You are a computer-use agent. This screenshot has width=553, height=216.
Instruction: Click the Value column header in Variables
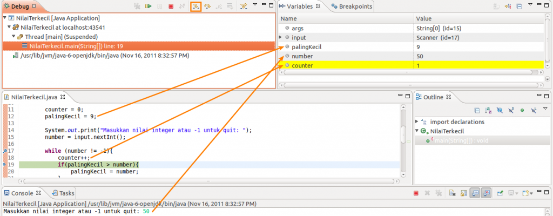(479, 18)
